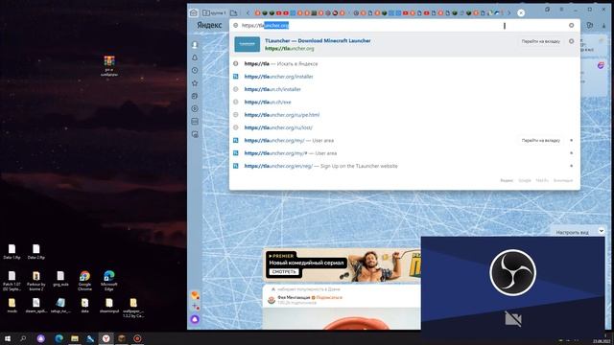The height and width of the screenshot is (345, 614).
Task: Remove the TLauncher top suggestion with its X
Action: pos(572,41)
